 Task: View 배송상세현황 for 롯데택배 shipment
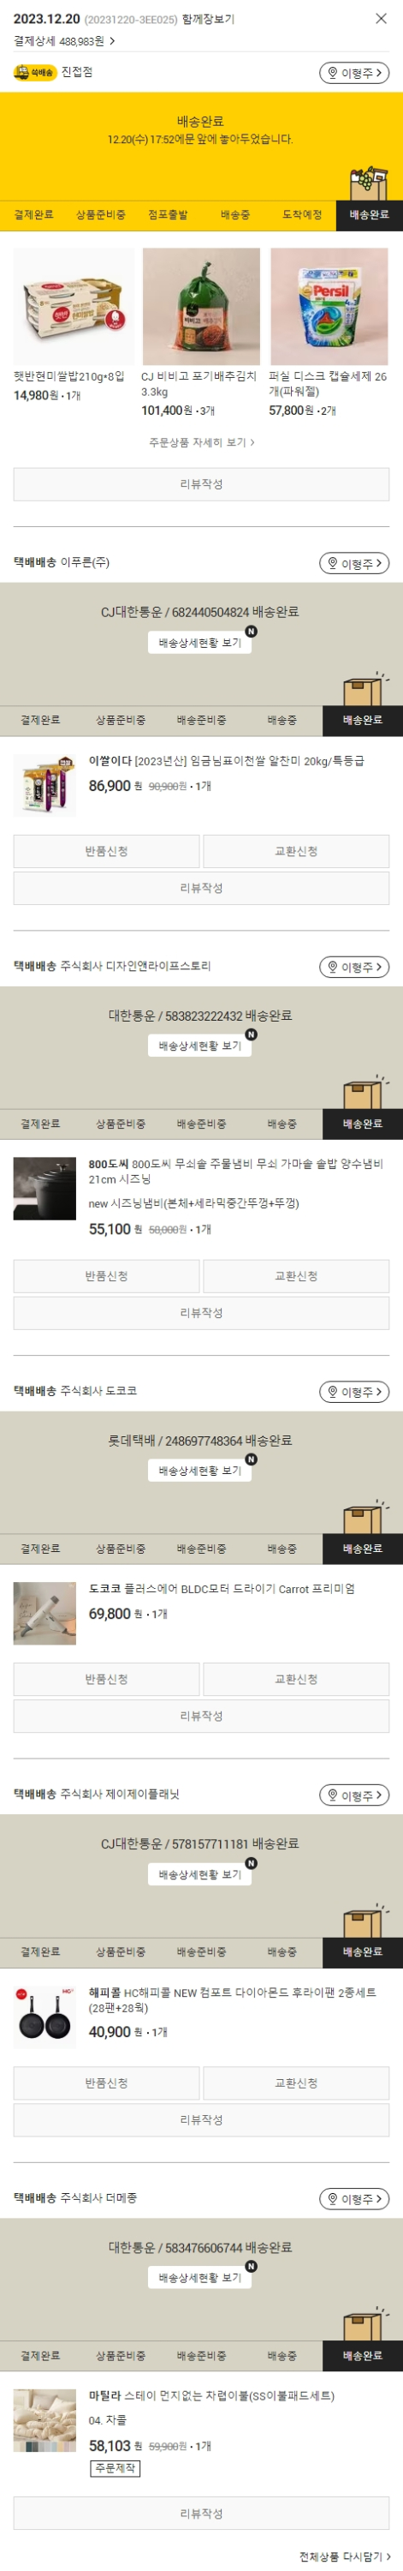pos(199,1470)
